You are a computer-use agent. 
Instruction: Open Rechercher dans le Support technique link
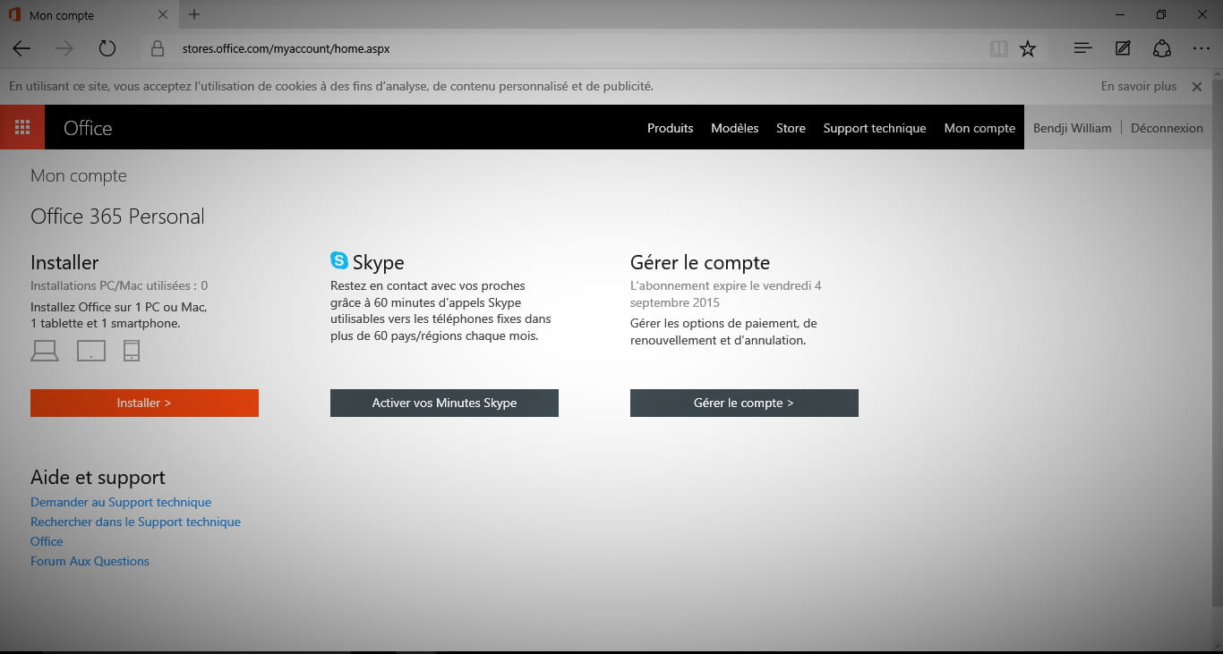coord(135,522)
